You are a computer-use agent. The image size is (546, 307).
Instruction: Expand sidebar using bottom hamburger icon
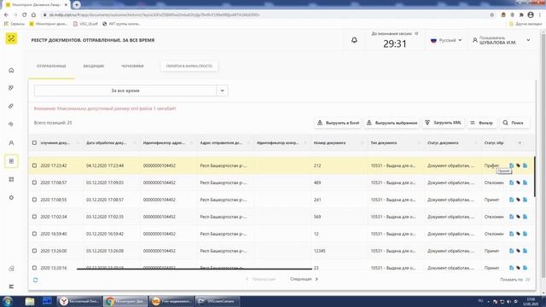(x=11, y=287)
